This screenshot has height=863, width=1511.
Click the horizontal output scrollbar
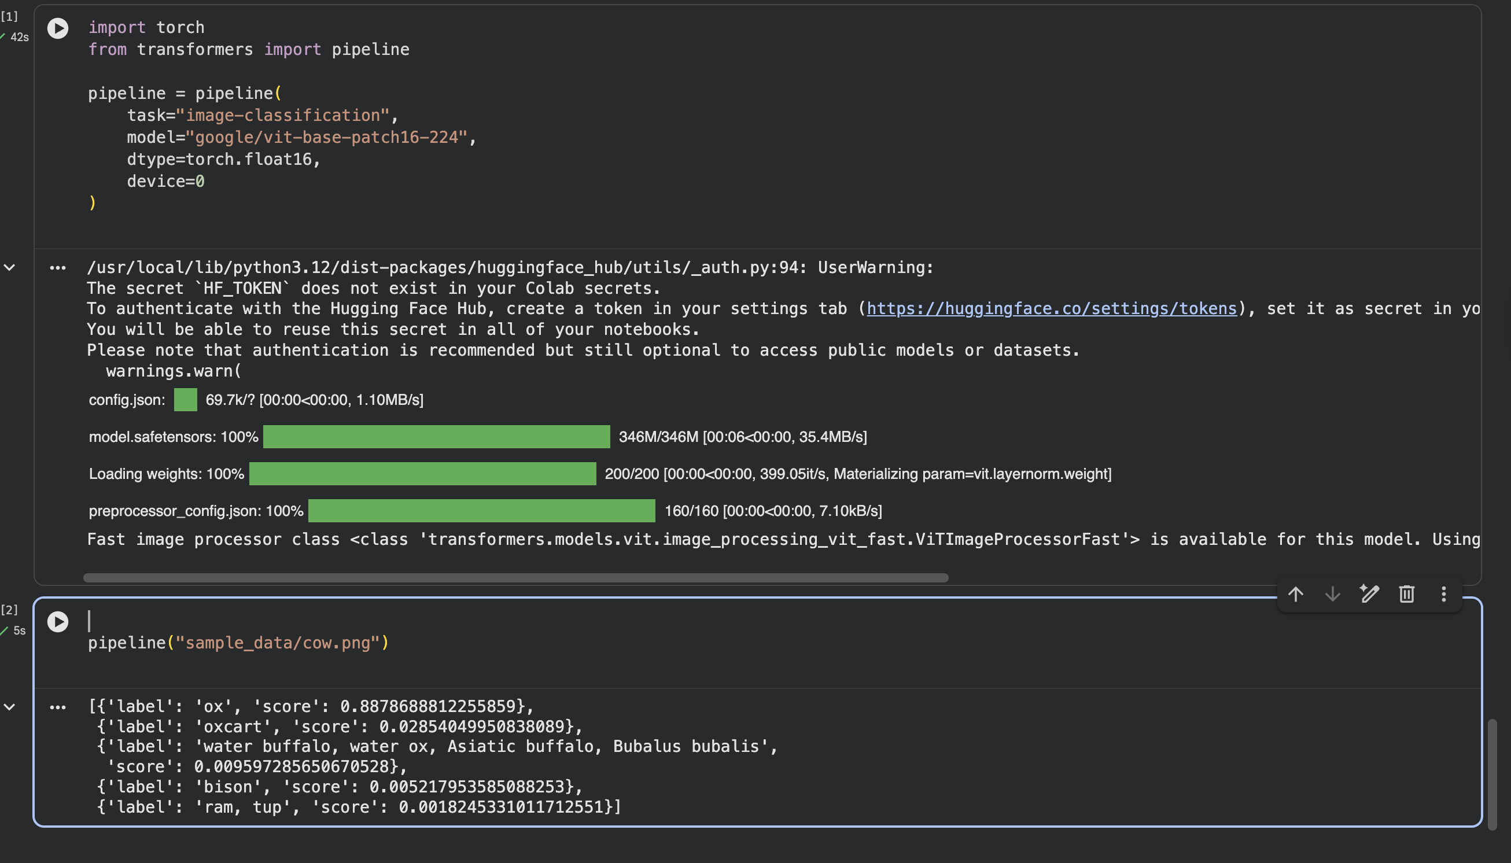click(516, 578)
